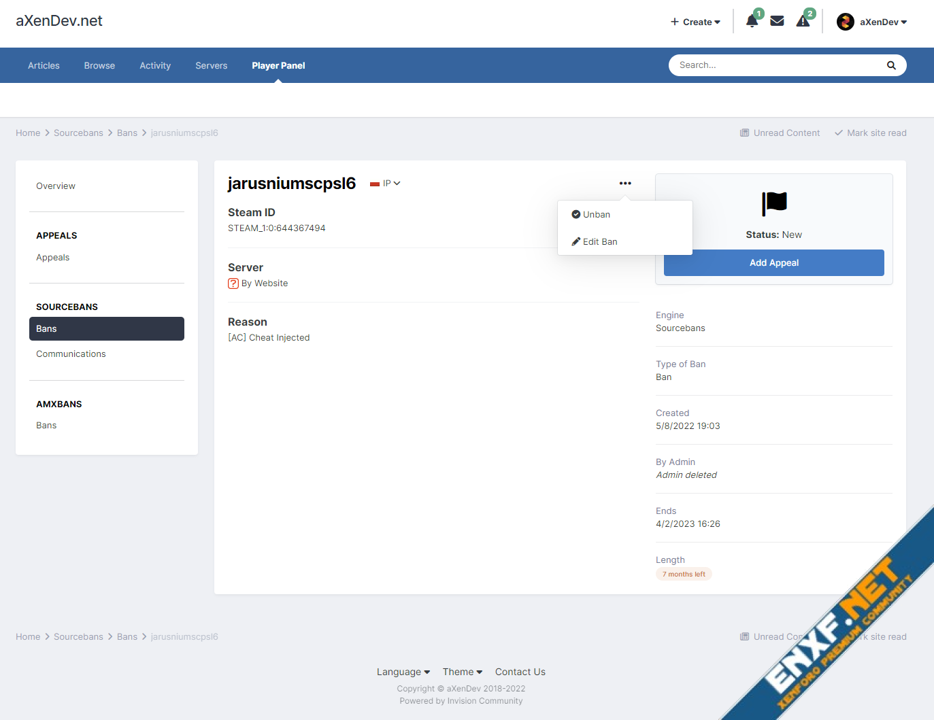
Task: Expand the IP dropdown next to username
Action: [x=390, y=184]
